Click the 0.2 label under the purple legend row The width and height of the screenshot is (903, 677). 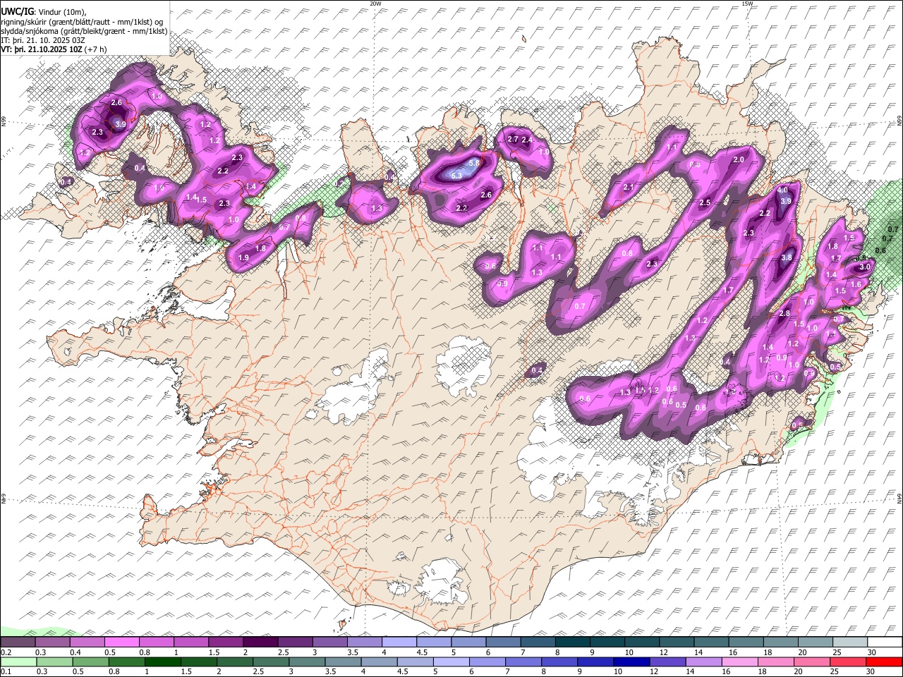pyautogui.click(x=6, y=652)
